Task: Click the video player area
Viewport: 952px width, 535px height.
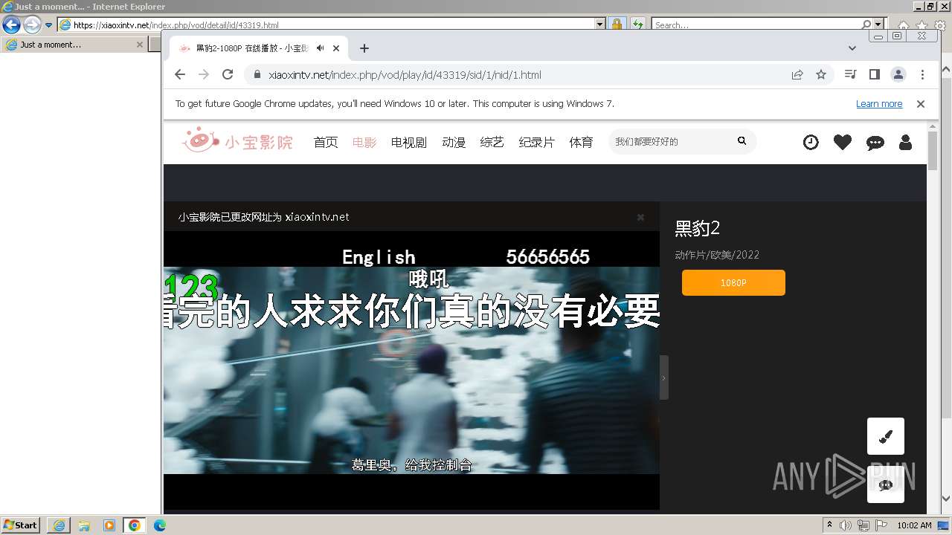Action: [x=411, y=370]
